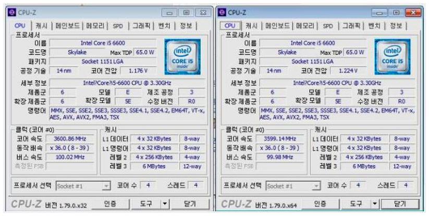
Task: Open the 메인보드 tab in the right window
Action: click(x=277, y=26)
